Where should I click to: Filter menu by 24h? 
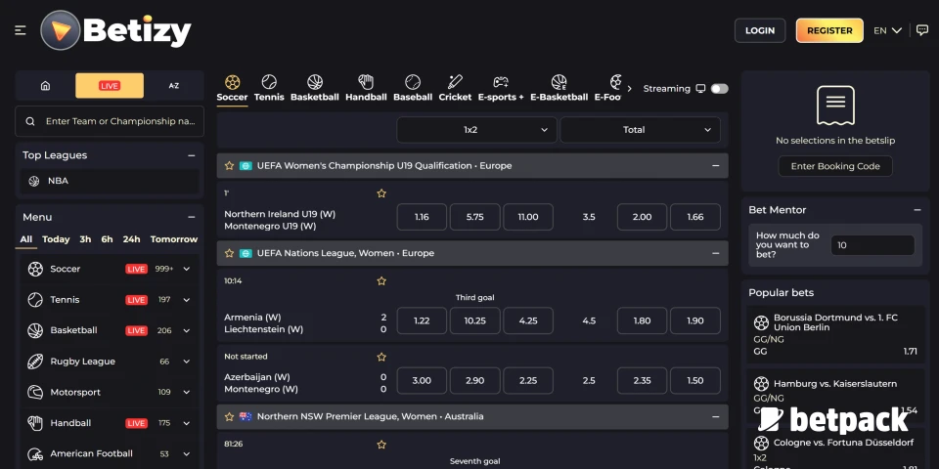132,239
